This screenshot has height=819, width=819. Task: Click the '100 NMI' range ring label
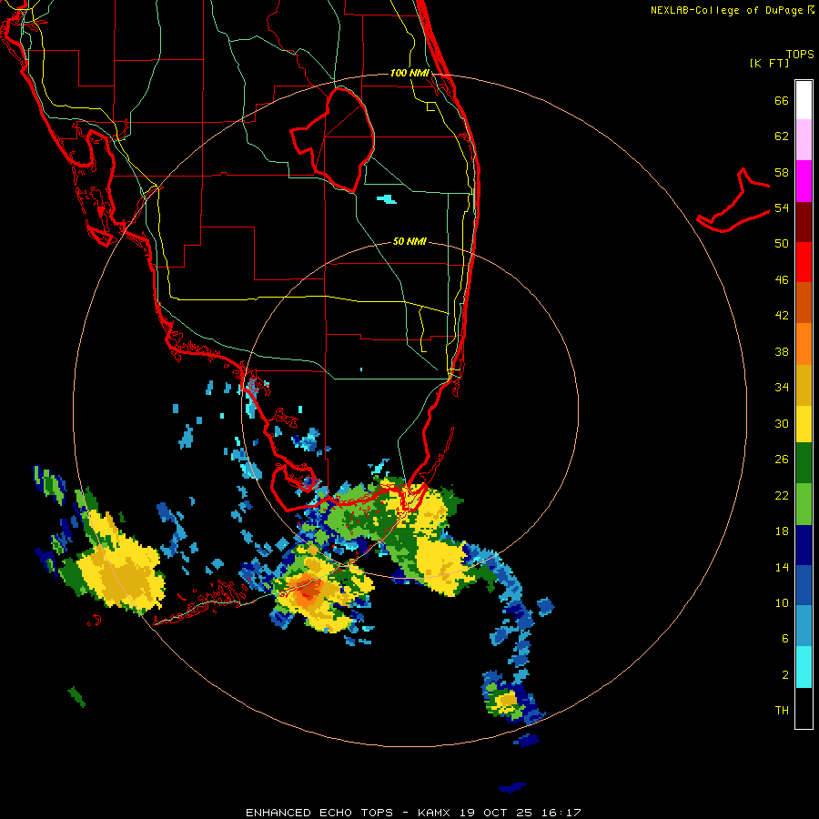click(409, 73)
